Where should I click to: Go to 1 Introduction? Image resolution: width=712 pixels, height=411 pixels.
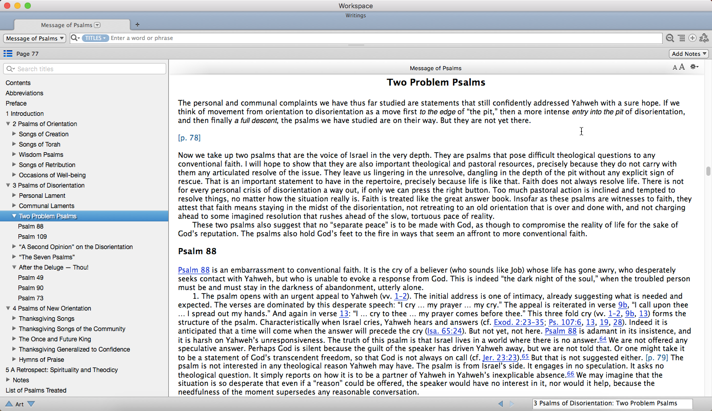click(x=25, y=114)
